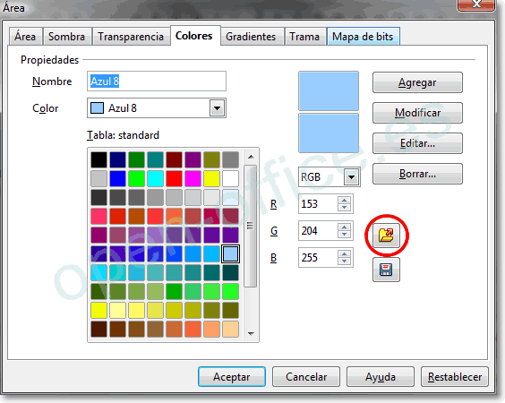The height and width of the screenshot is (403, 505).
Task: Pick the pure blue swatch in second row
Action: 117,178
